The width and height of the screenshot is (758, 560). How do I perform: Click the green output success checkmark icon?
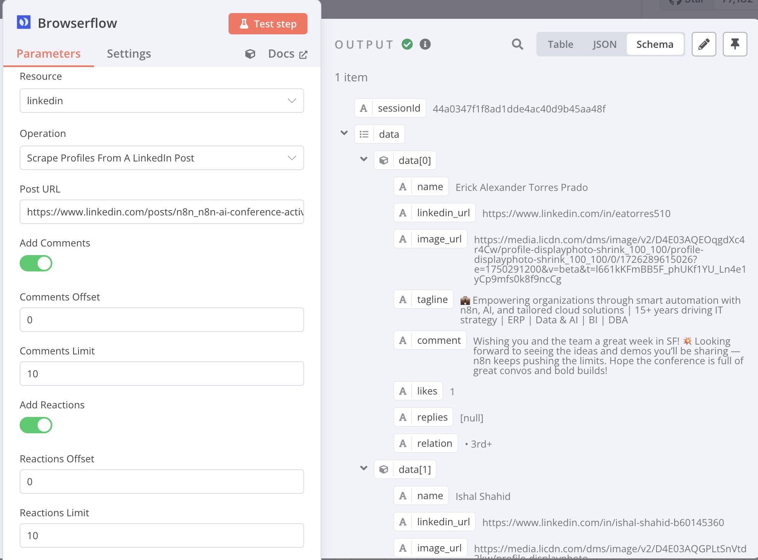407,44
